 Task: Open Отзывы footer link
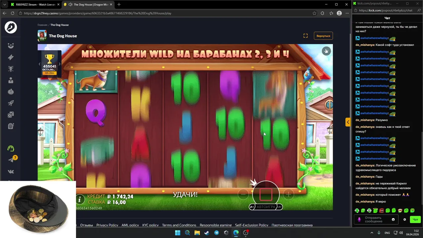click(x=87, y=225)
